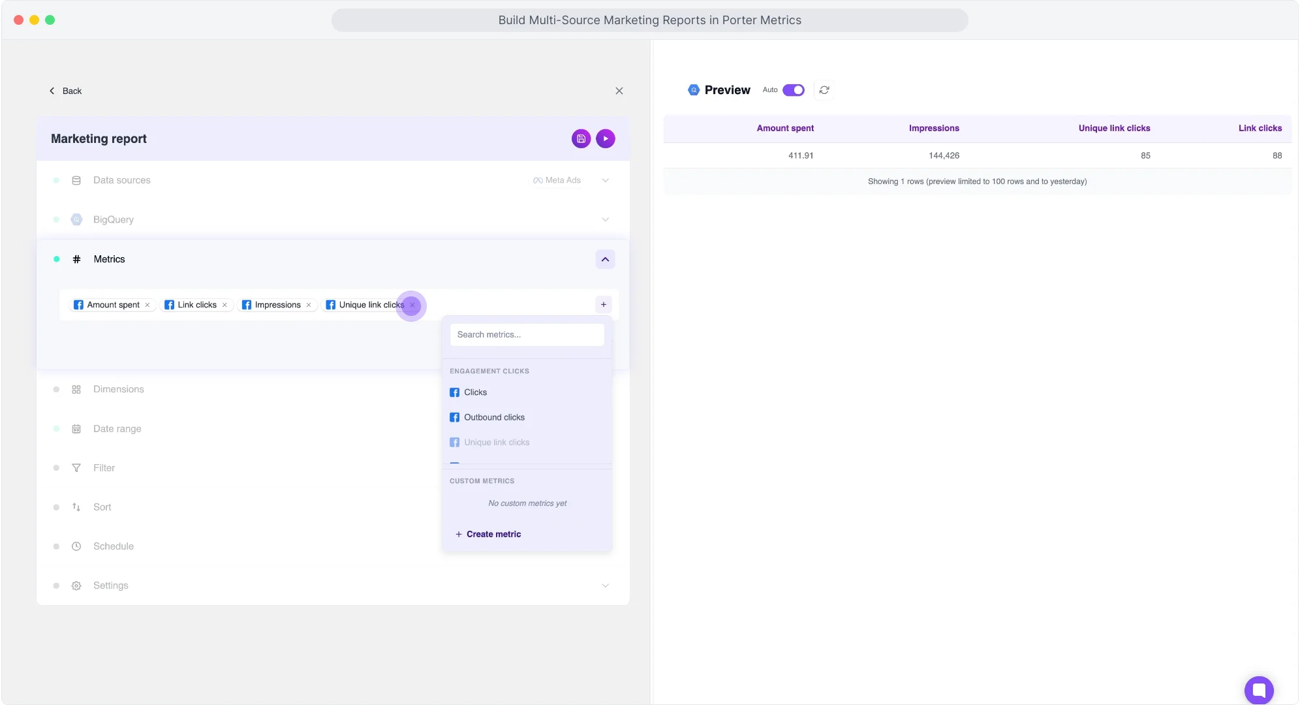Viewport: 1300px width, 705px height.
Task: Click the Schedule clock icon
Action: [x=76, y=546]
